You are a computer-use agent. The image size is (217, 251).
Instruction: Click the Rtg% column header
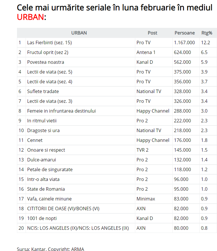207,33
